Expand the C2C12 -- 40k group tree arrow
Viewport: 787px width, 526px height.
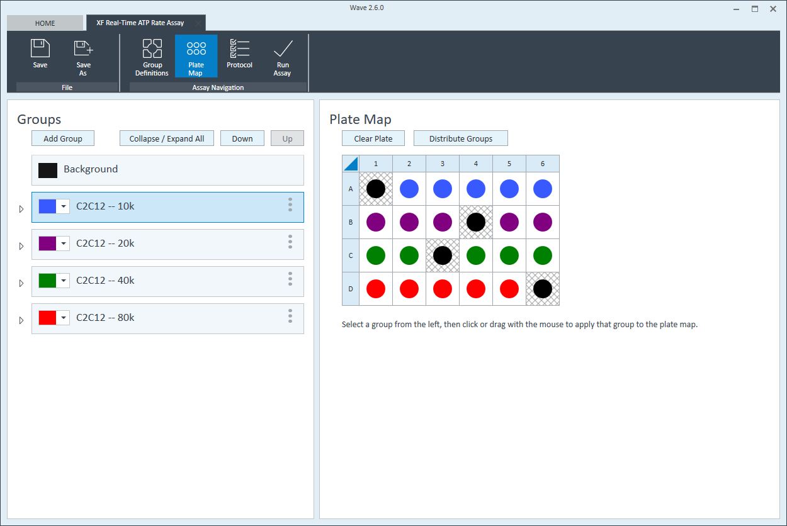coord(21,283)
